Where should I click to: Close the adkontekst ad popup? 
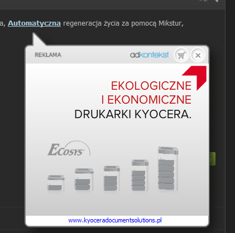coord(198,55)
